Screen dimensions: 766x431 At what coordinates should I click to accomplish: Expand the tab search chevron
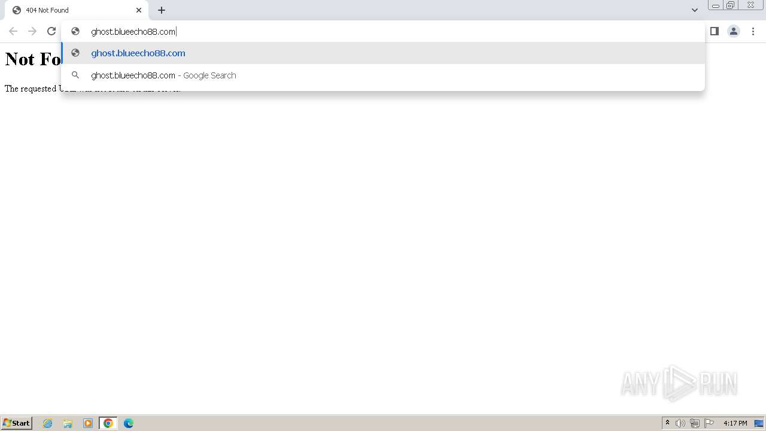point(695,10)
